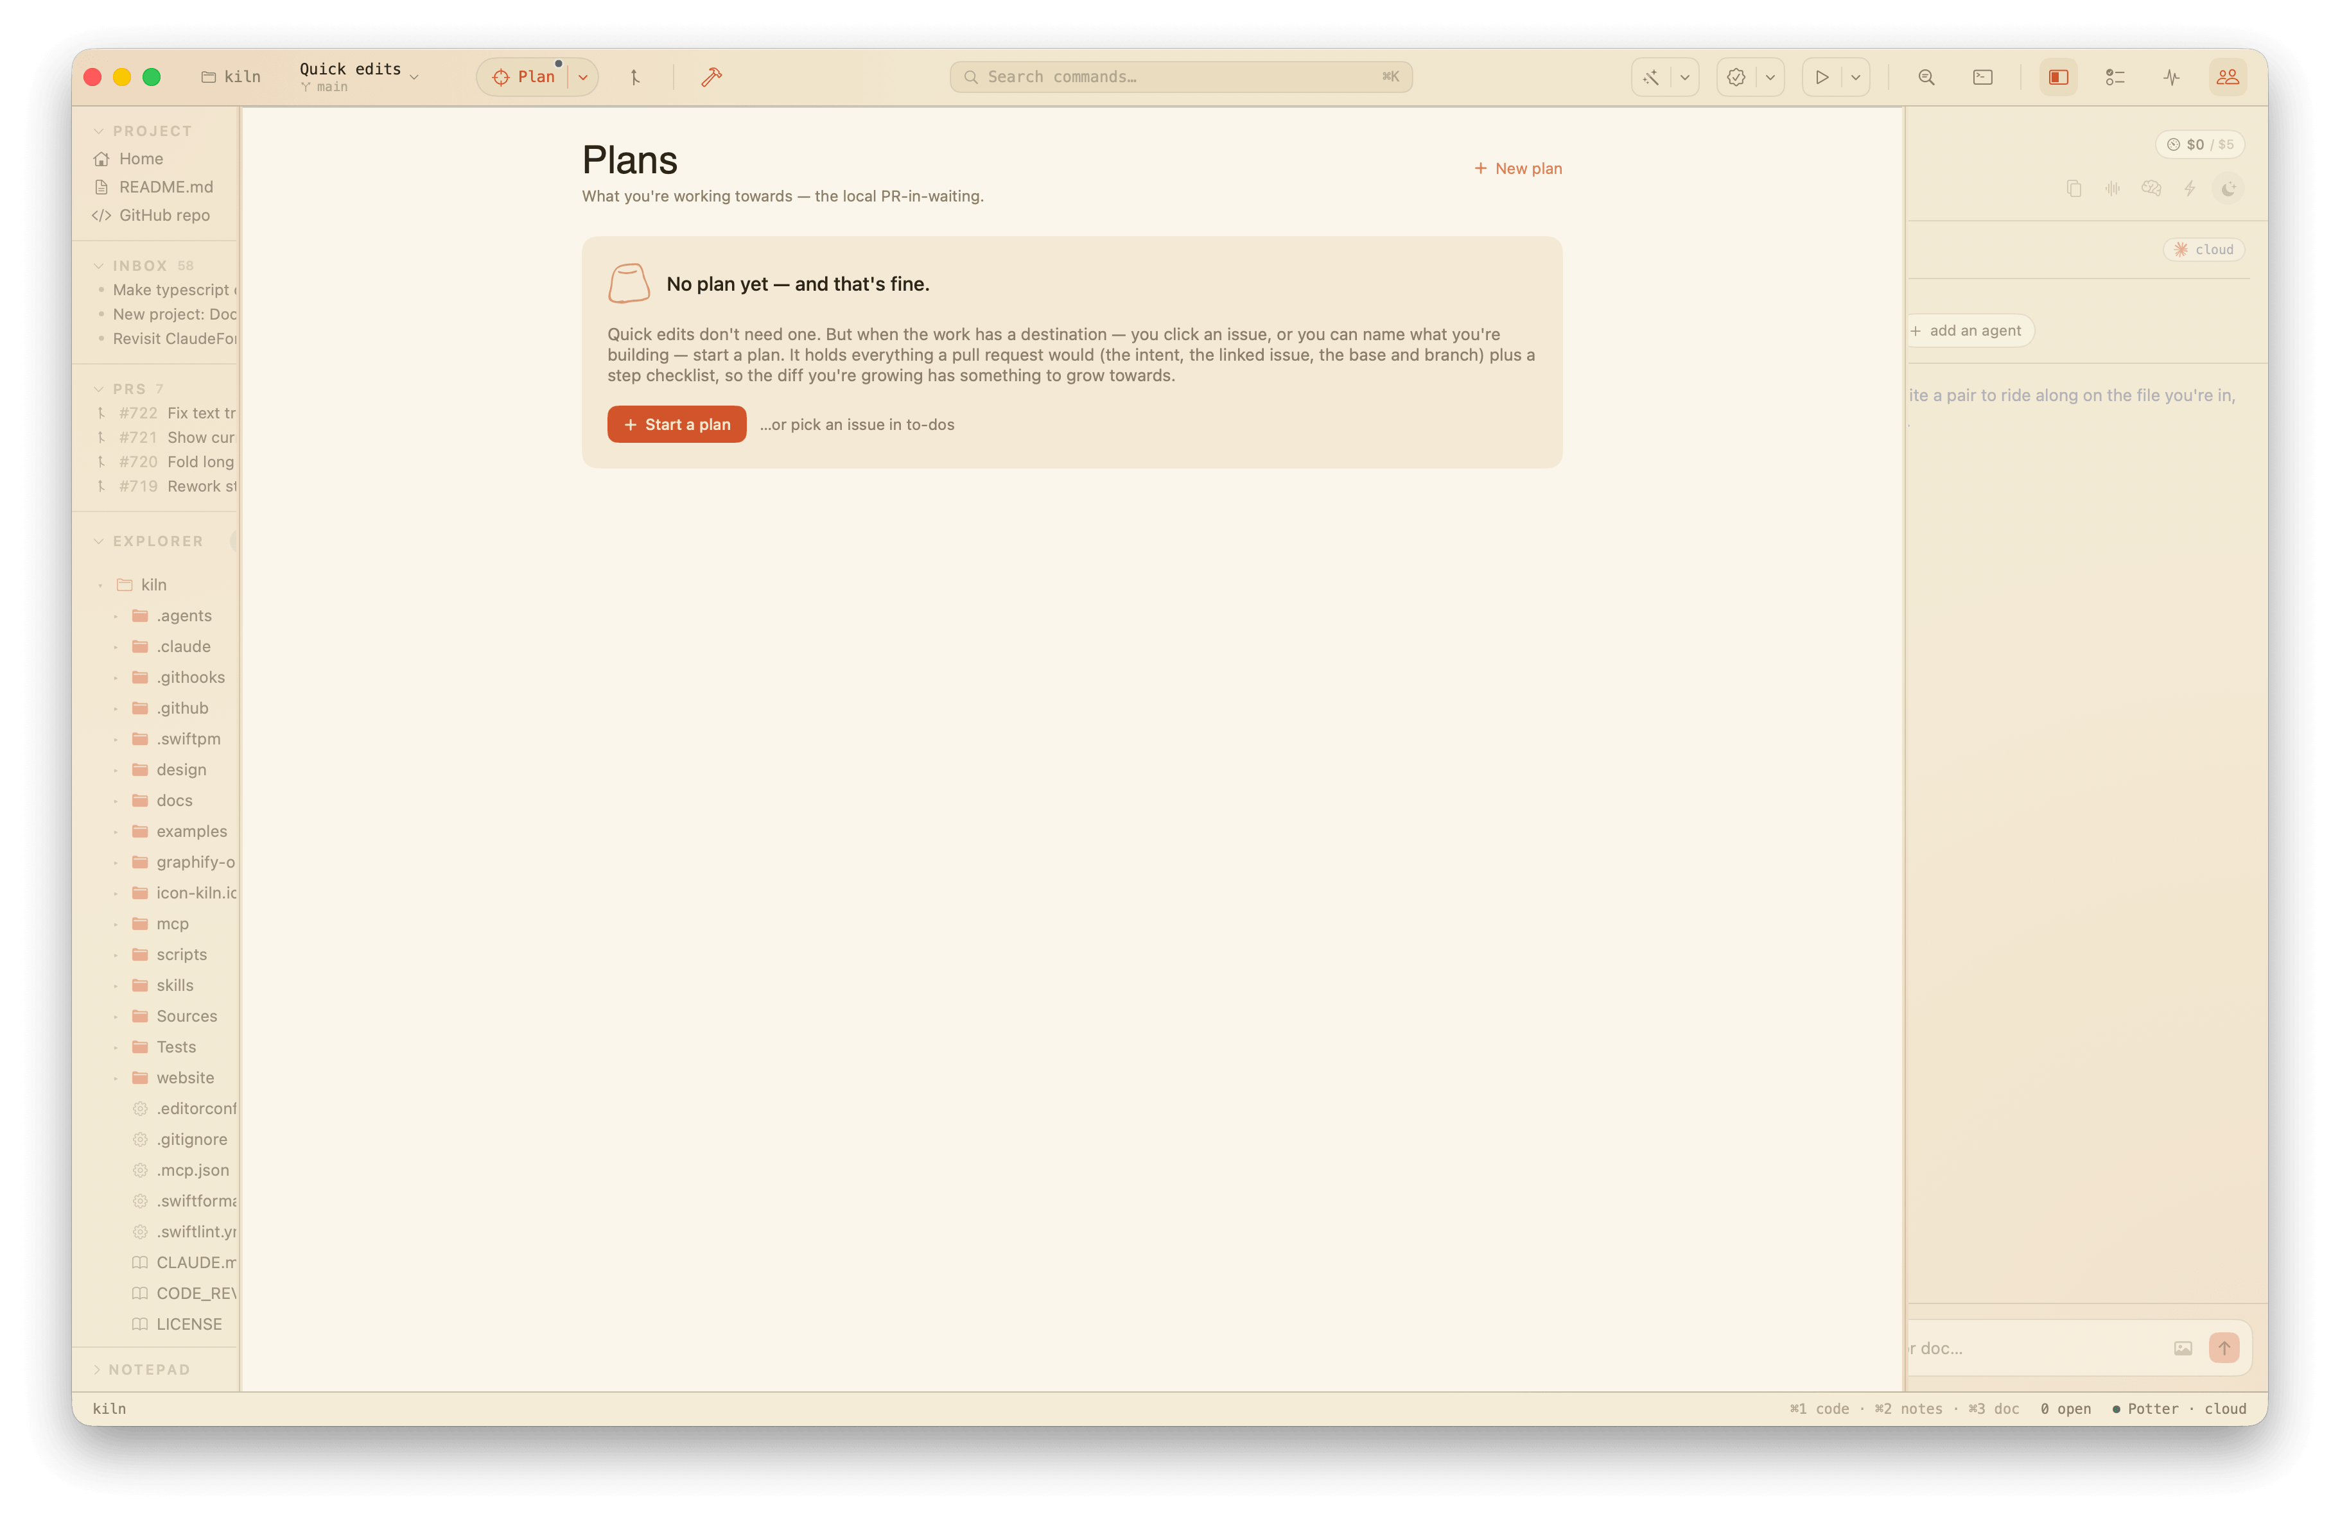Collapse the PROJECT section

(x=98, y=131)
